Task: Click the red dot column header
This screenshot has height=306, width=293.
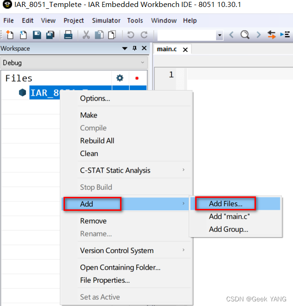Action: [x=137, y=78]
